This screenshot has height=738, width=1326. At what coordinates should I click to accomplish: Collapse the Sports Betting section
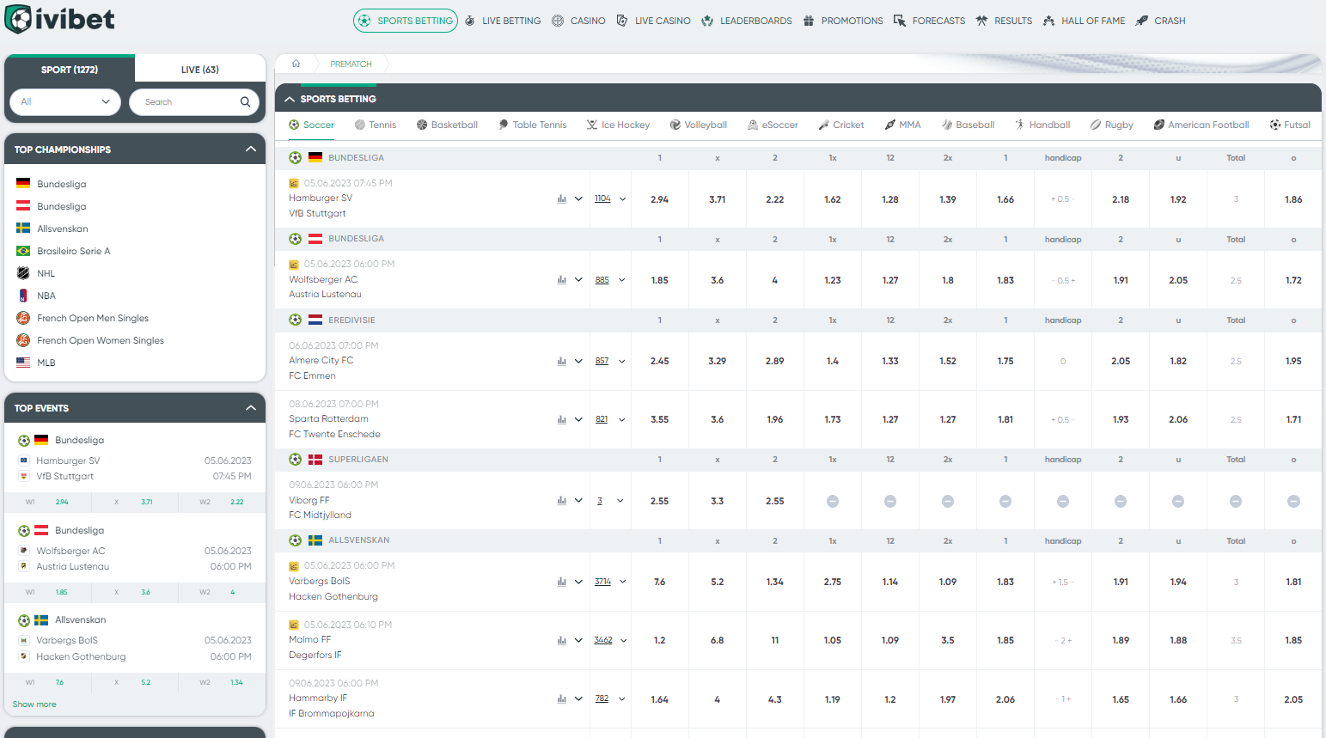290,99
